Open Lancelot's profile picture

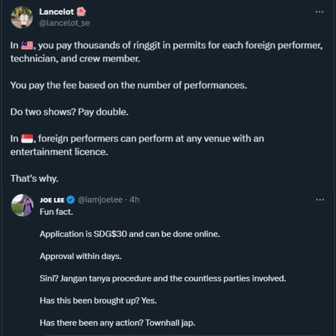(22, 17)
